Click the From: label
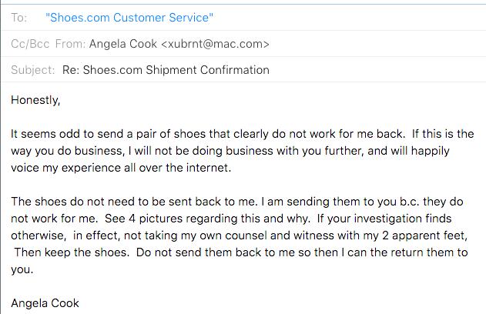 (x=70, y=44)
